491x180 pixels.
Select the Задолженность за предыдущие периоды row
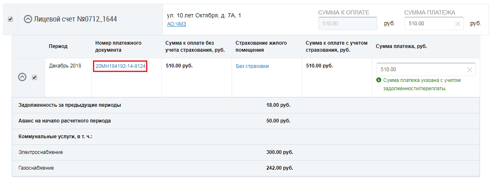tap(70, 105)
